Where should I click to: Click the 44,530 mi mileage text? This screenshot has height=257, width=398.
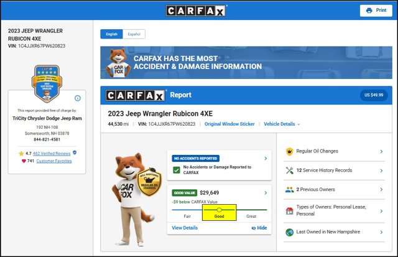pos(118,124)
